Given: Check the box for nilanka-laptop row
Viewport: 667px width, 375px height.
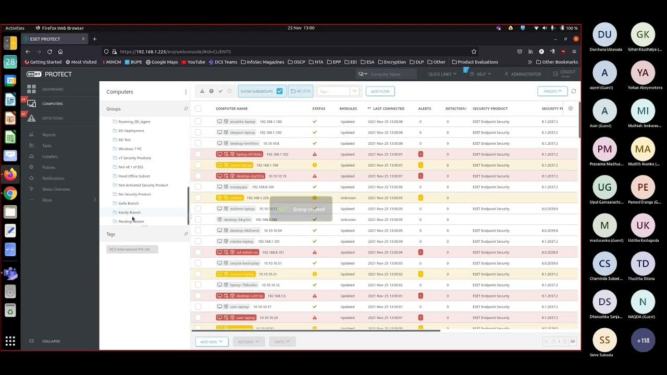Looking at the screenshot, I should coord(198,241).
